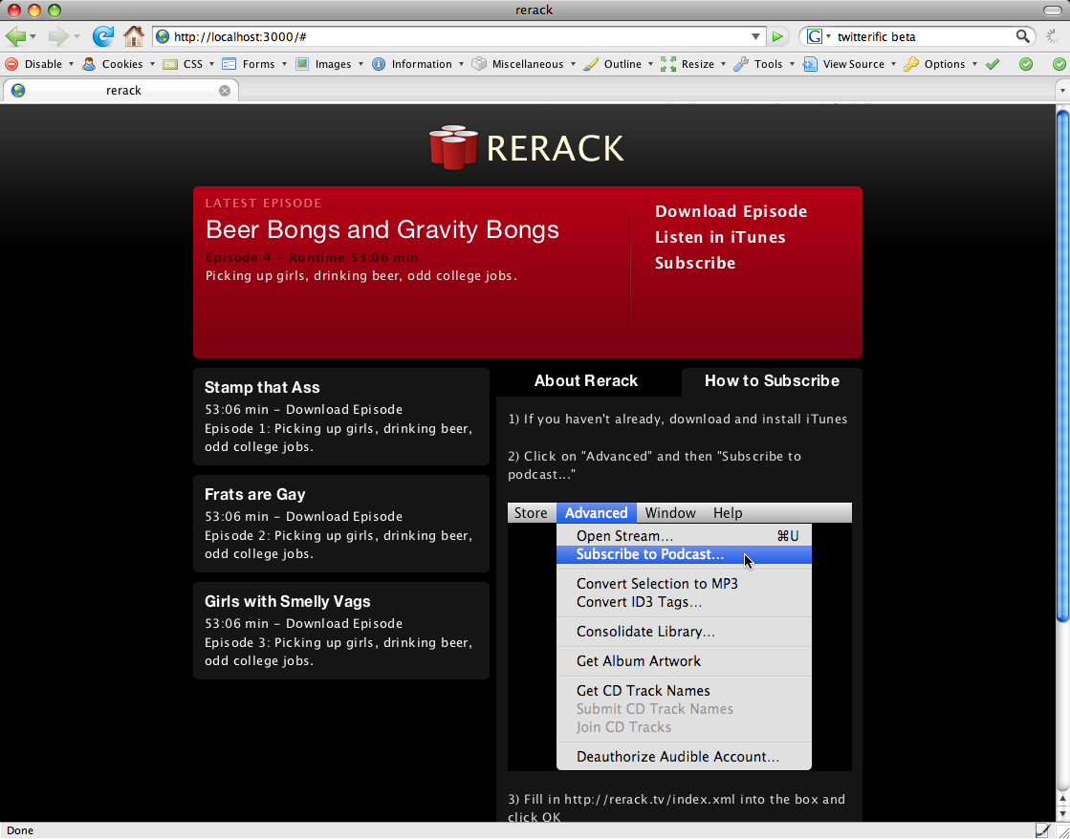Expand the Disable dropdown arrow
The image size is (1070, 839).
(x=71, y=64)
